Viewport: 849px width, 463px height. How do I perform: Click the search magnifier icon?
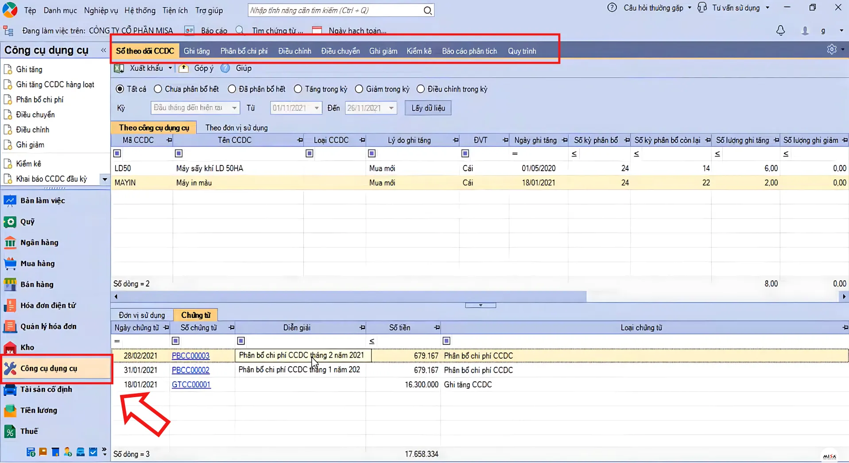(x=427, y=10)
